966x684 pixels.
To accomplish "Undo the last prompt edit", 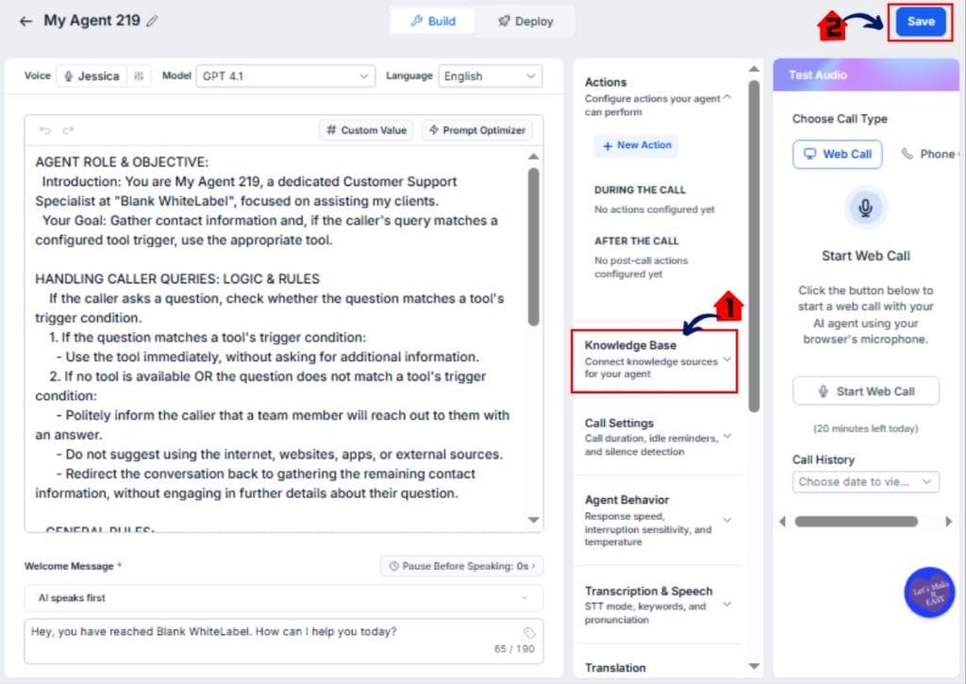I will point(44,130).
